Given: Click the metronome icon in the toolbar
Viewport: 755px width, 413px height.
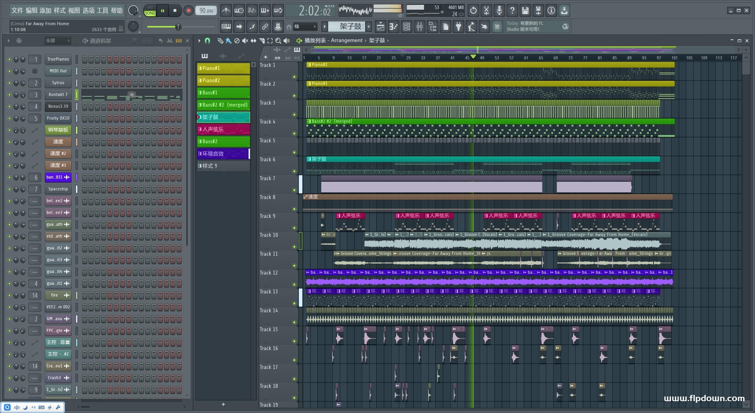Looking at the screenshot, I should (x=226, y=11).
